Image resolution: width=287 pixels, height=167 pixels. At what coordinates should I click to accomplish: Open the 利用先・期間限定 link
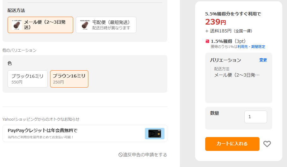point(251,47)
